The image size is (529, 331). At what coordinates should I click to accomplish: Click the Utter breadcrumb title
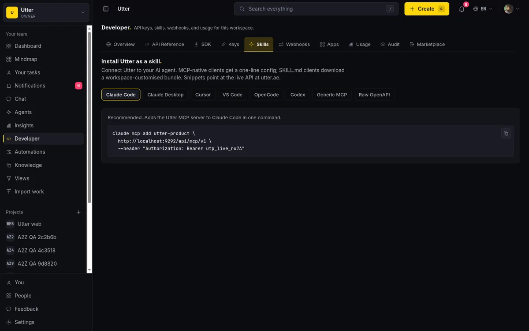coord(123,9)
